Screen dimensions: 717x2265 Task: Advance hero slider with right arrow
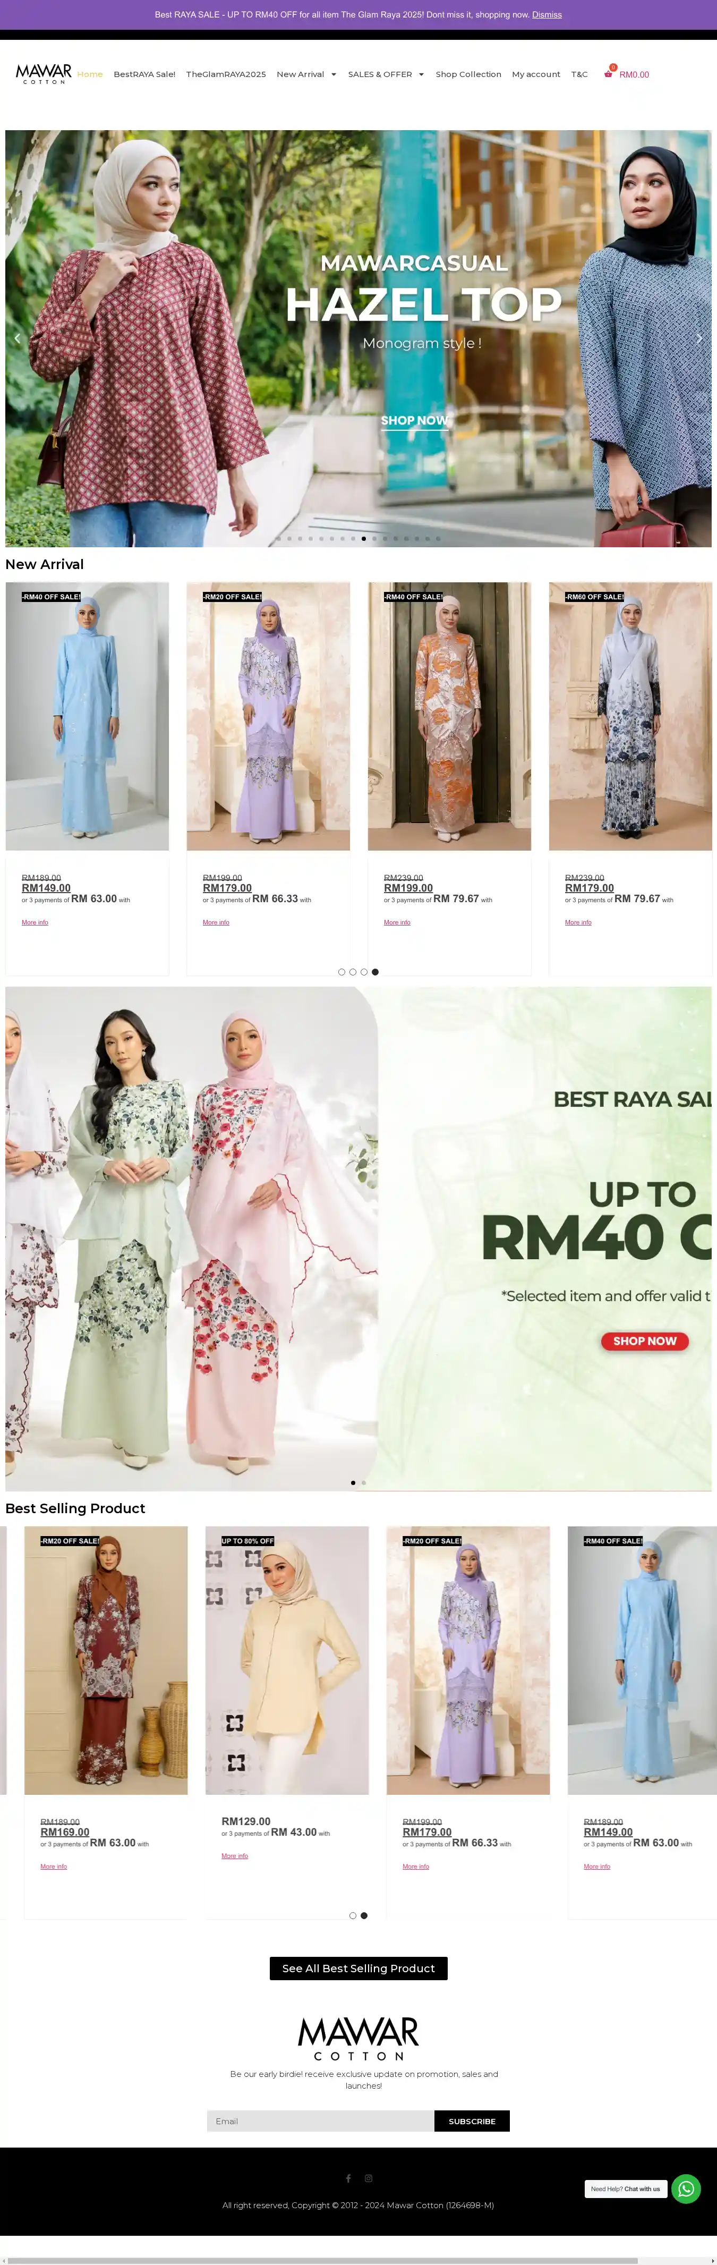(x=699, y=337)
